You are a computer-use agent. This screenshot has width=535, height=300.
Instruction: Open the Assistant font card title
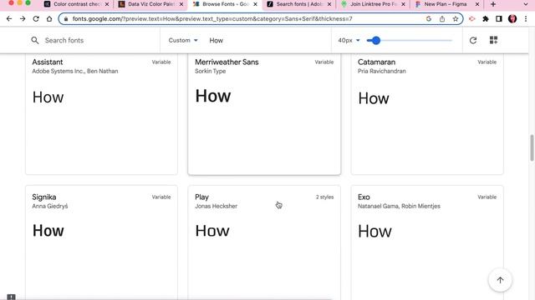click(x=48, y=62)
